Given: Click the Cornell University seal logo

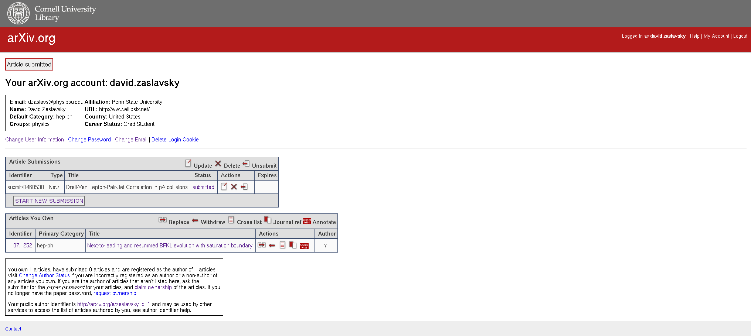Looking at the screenshot, I should [x=18, y=13].
